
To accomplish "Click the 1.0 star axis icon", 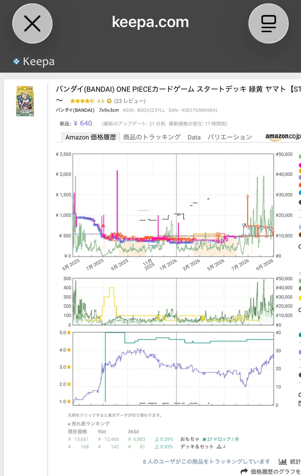I will pos(69,402).
